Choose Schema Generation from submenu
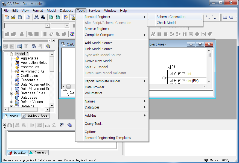The image size is (239, 163). point(175,17)
